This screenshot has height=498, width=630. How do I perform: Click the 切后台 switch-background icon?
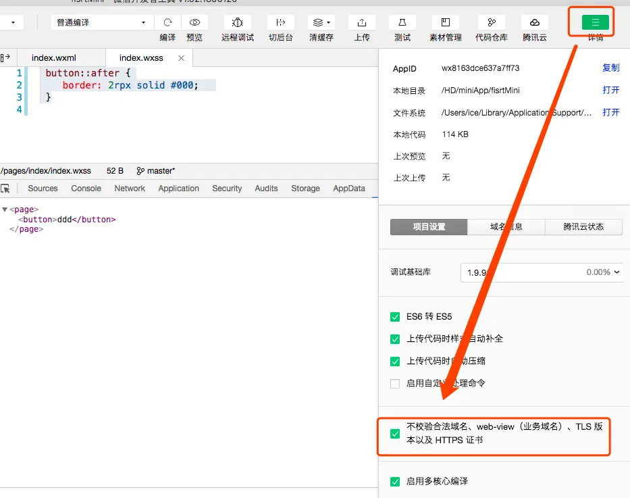point(280,22)
